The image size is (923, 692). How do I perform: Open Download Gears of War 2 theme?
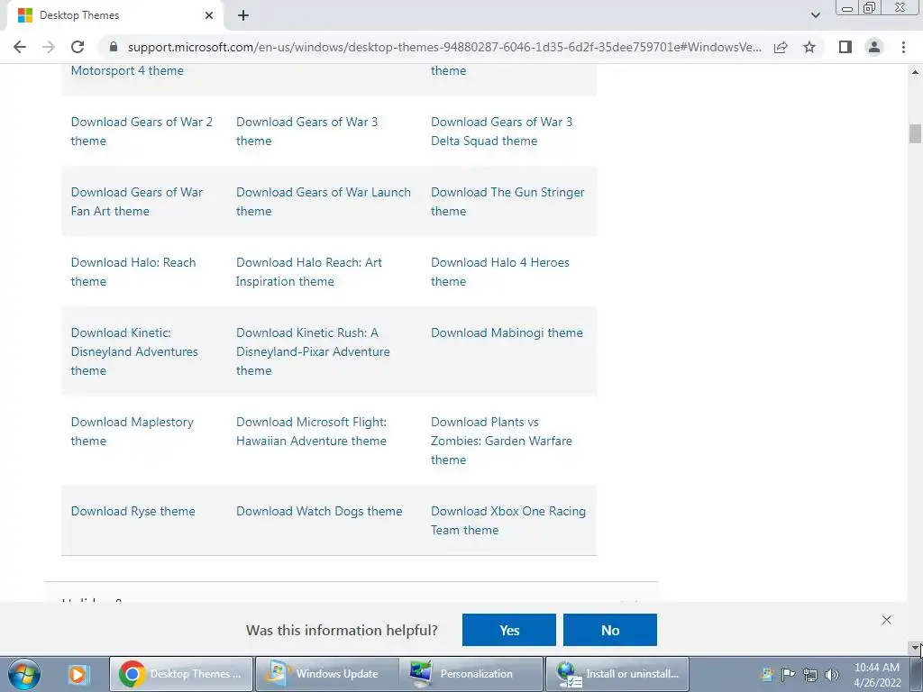pos(142,132)
